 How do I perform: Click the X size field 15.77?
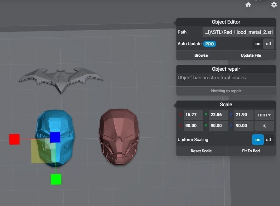[193, 115]
